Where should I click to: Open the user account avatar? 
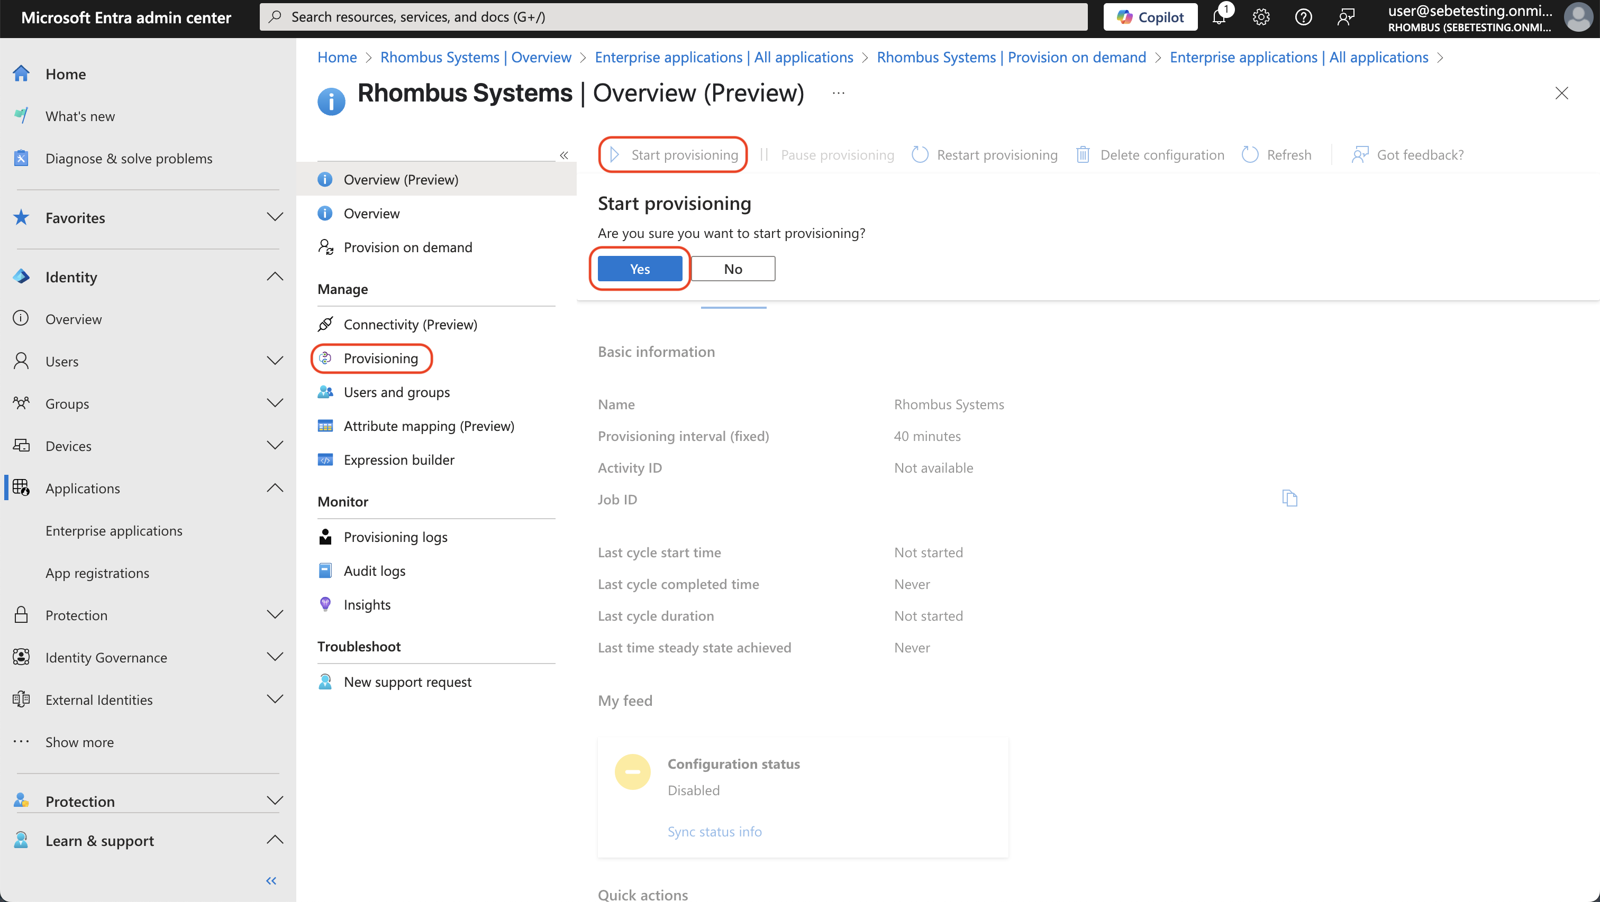1578,17
